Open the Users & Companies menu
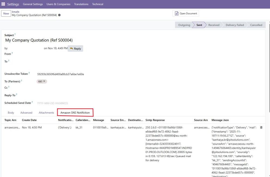 [x=58, y=4]
